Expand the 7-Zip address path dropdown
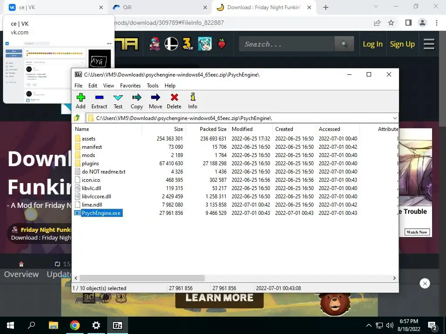446x334 pixels. [395, 118]
